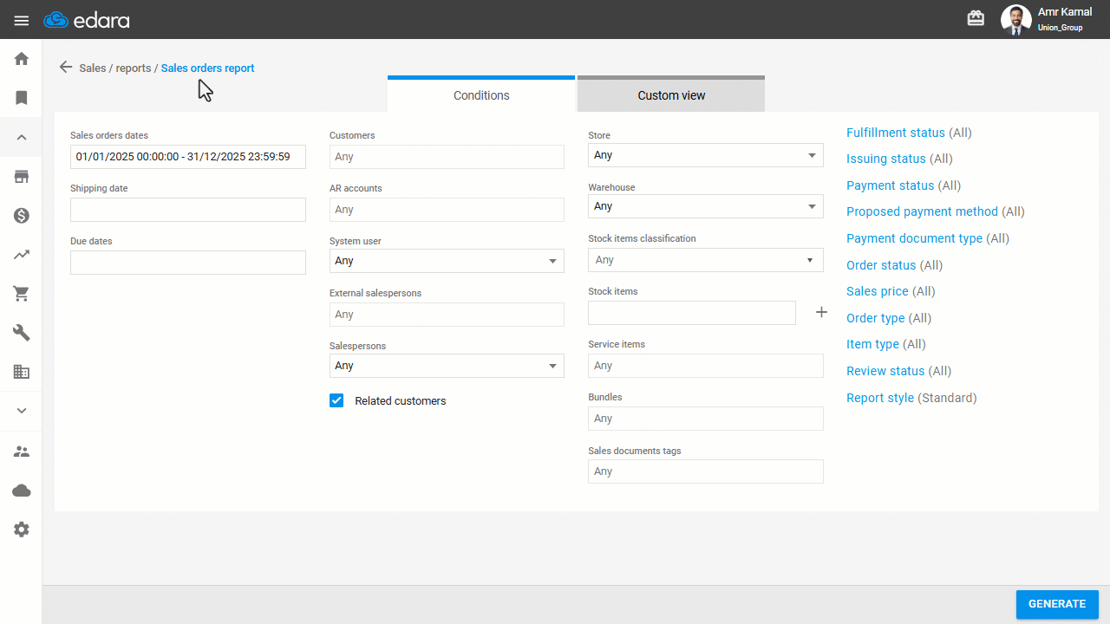Open settings gear in sidebar
Viewport: 1110px width, 624px height.
point(22,530)
